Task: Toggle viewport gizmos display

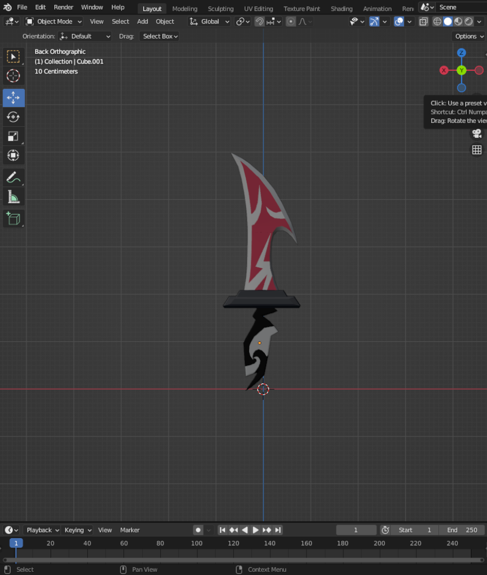Action: (374, 22)
